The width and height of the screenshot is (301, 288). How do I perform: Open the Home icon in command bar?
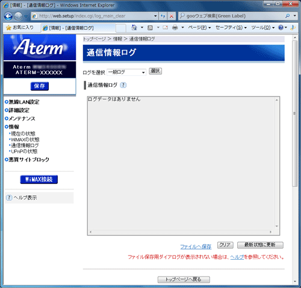[x=134, y=28]
